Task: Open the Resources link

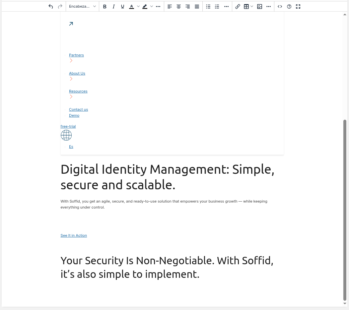Action: click(78, 92)
